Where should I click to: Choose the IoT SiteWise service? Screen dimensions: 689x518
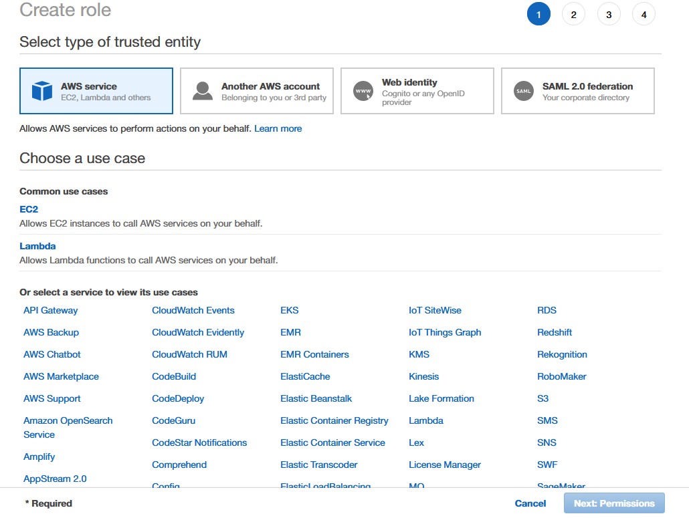[435, 310]
